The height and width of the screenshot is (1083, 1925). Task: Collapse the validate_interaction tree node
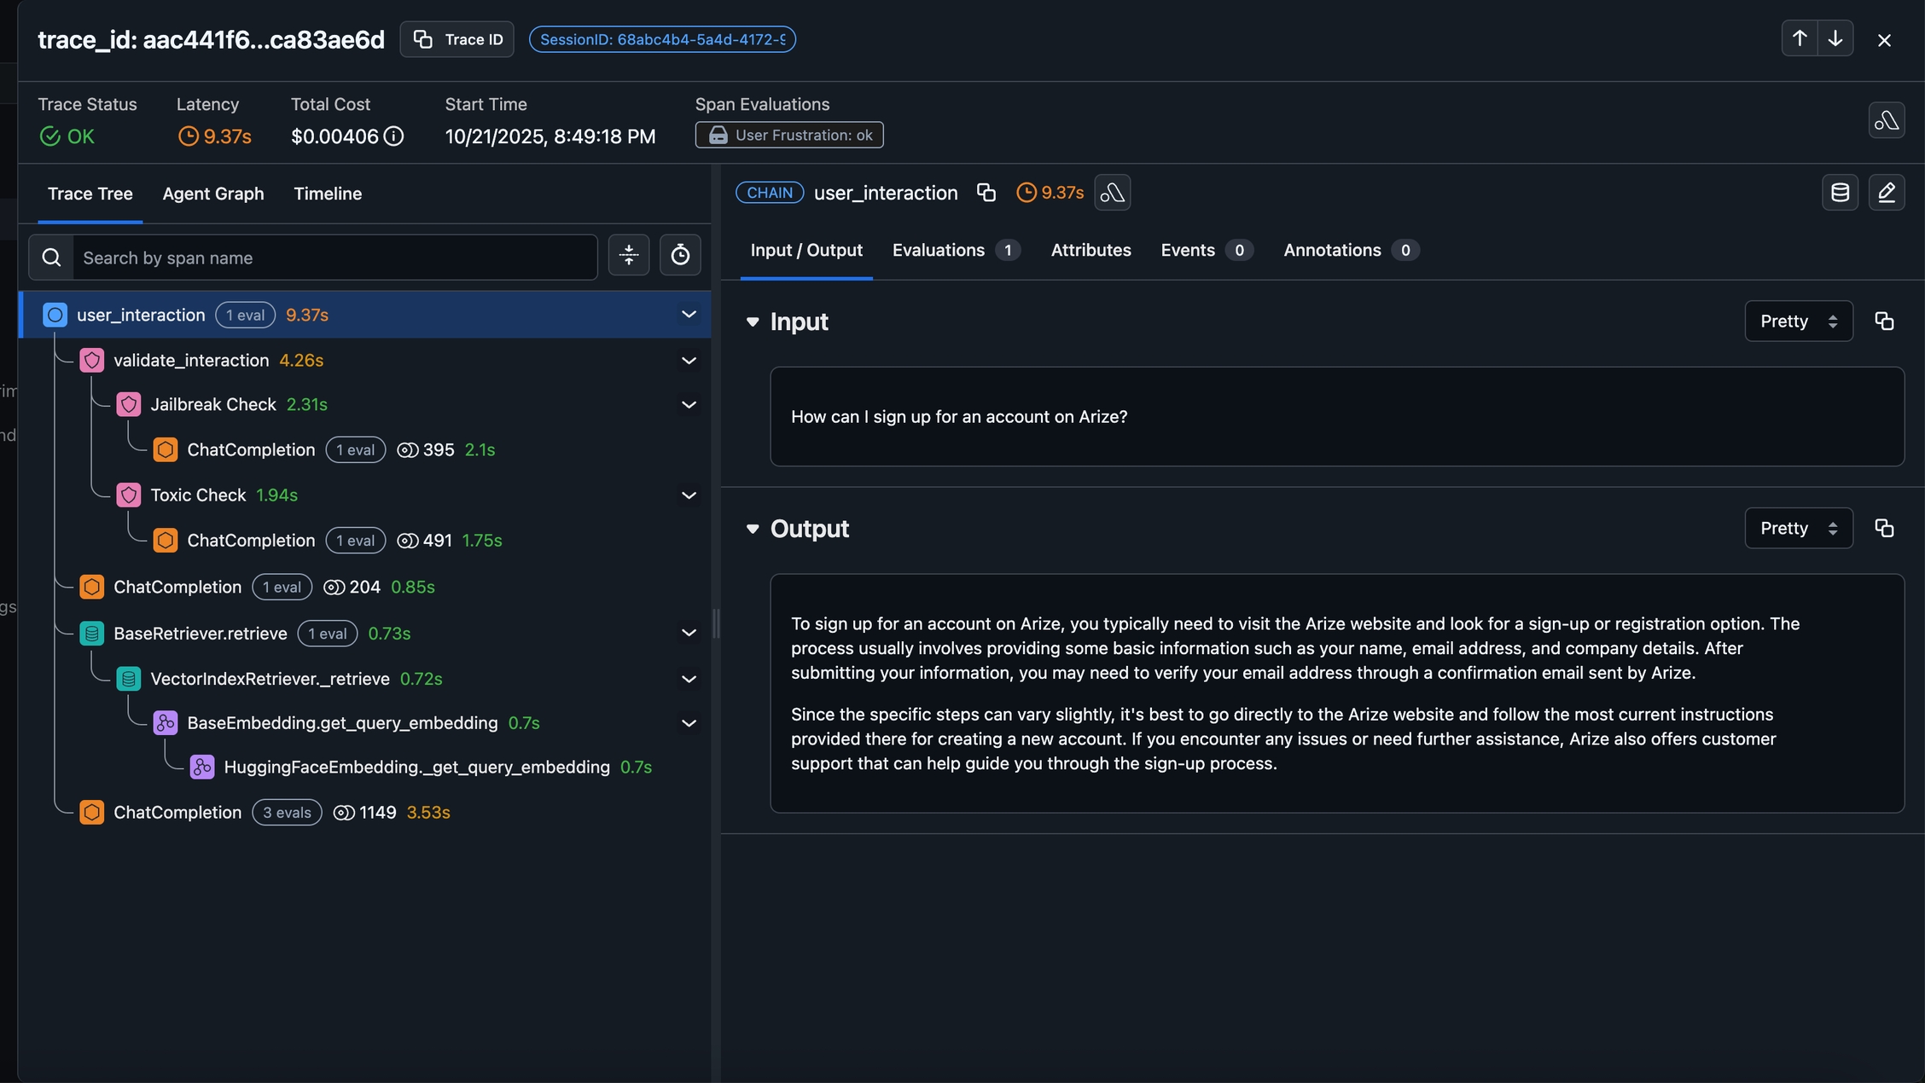point(689,361)
